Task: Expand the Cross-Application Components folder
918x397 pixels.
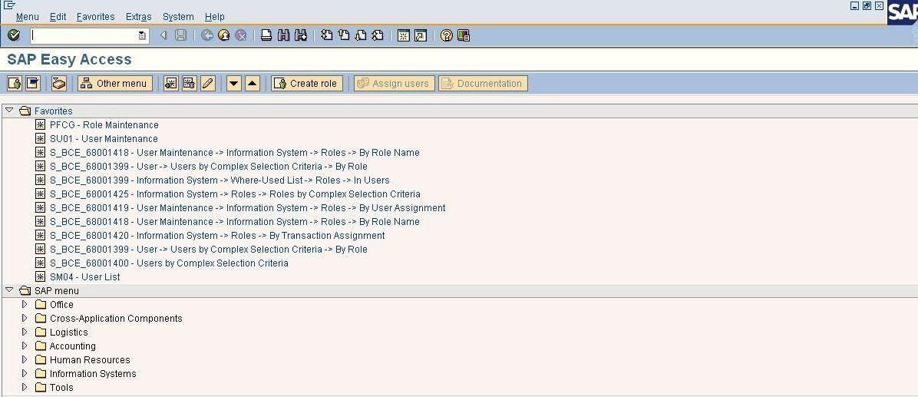Action: 25,318
